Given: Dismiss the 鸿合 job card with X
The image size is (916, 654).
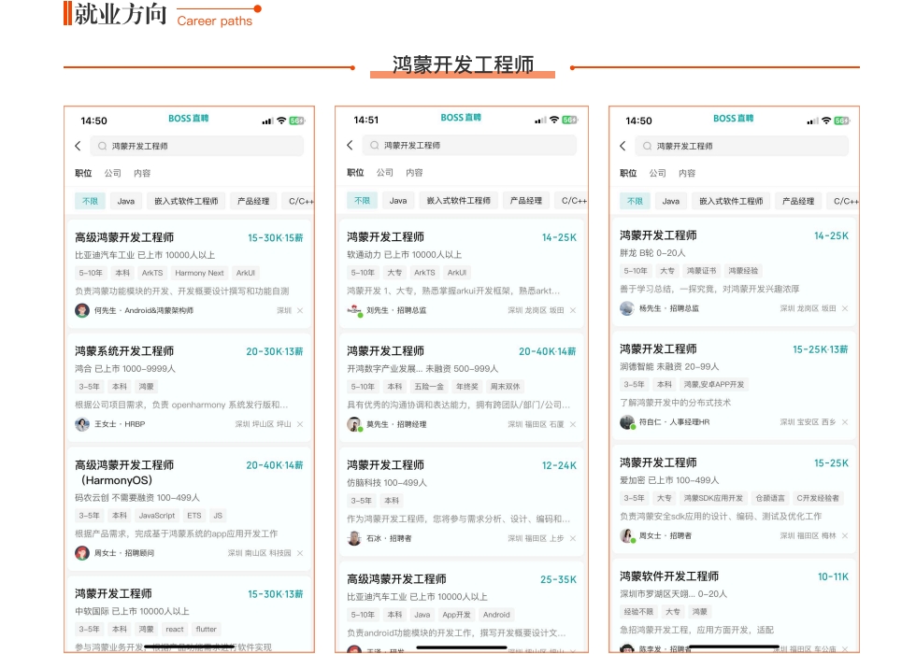Looking at the screenshot, I should [300, 424].
